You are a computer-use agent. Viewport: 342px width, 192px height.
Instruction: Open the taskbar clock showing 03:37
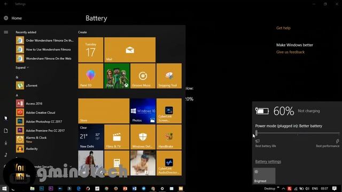324,188
